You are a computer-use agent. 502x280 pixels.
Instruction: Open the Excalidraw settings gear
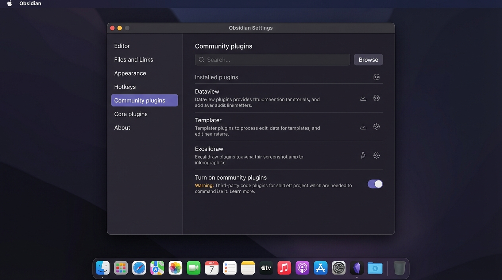pos(376,155)
